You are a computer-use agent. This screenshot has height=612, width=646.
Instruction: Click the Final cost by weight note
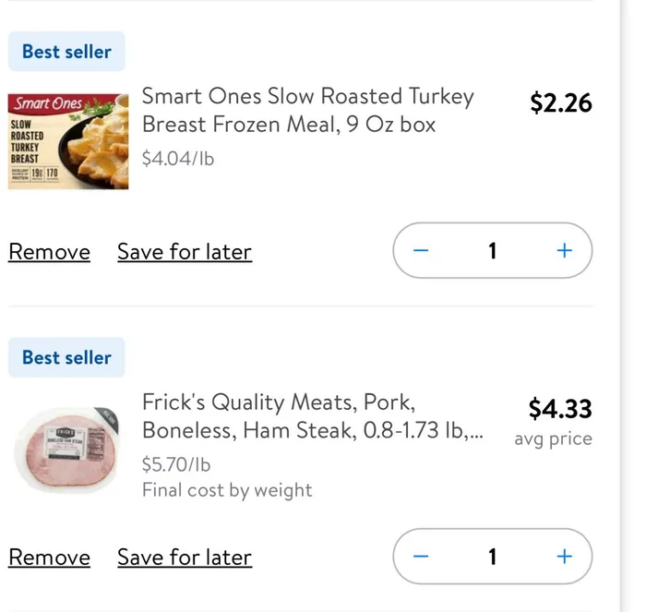227,490
